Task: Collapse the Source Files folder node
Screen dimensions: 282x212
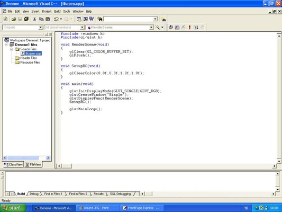Action: [11, 49]
